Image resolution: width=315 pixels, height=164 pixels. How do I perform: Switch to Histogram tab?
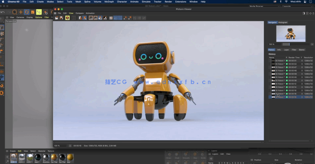pos(283,22)
